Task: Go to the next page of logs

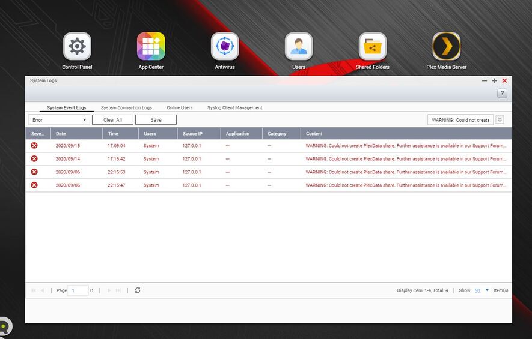Action: (109, 290)
